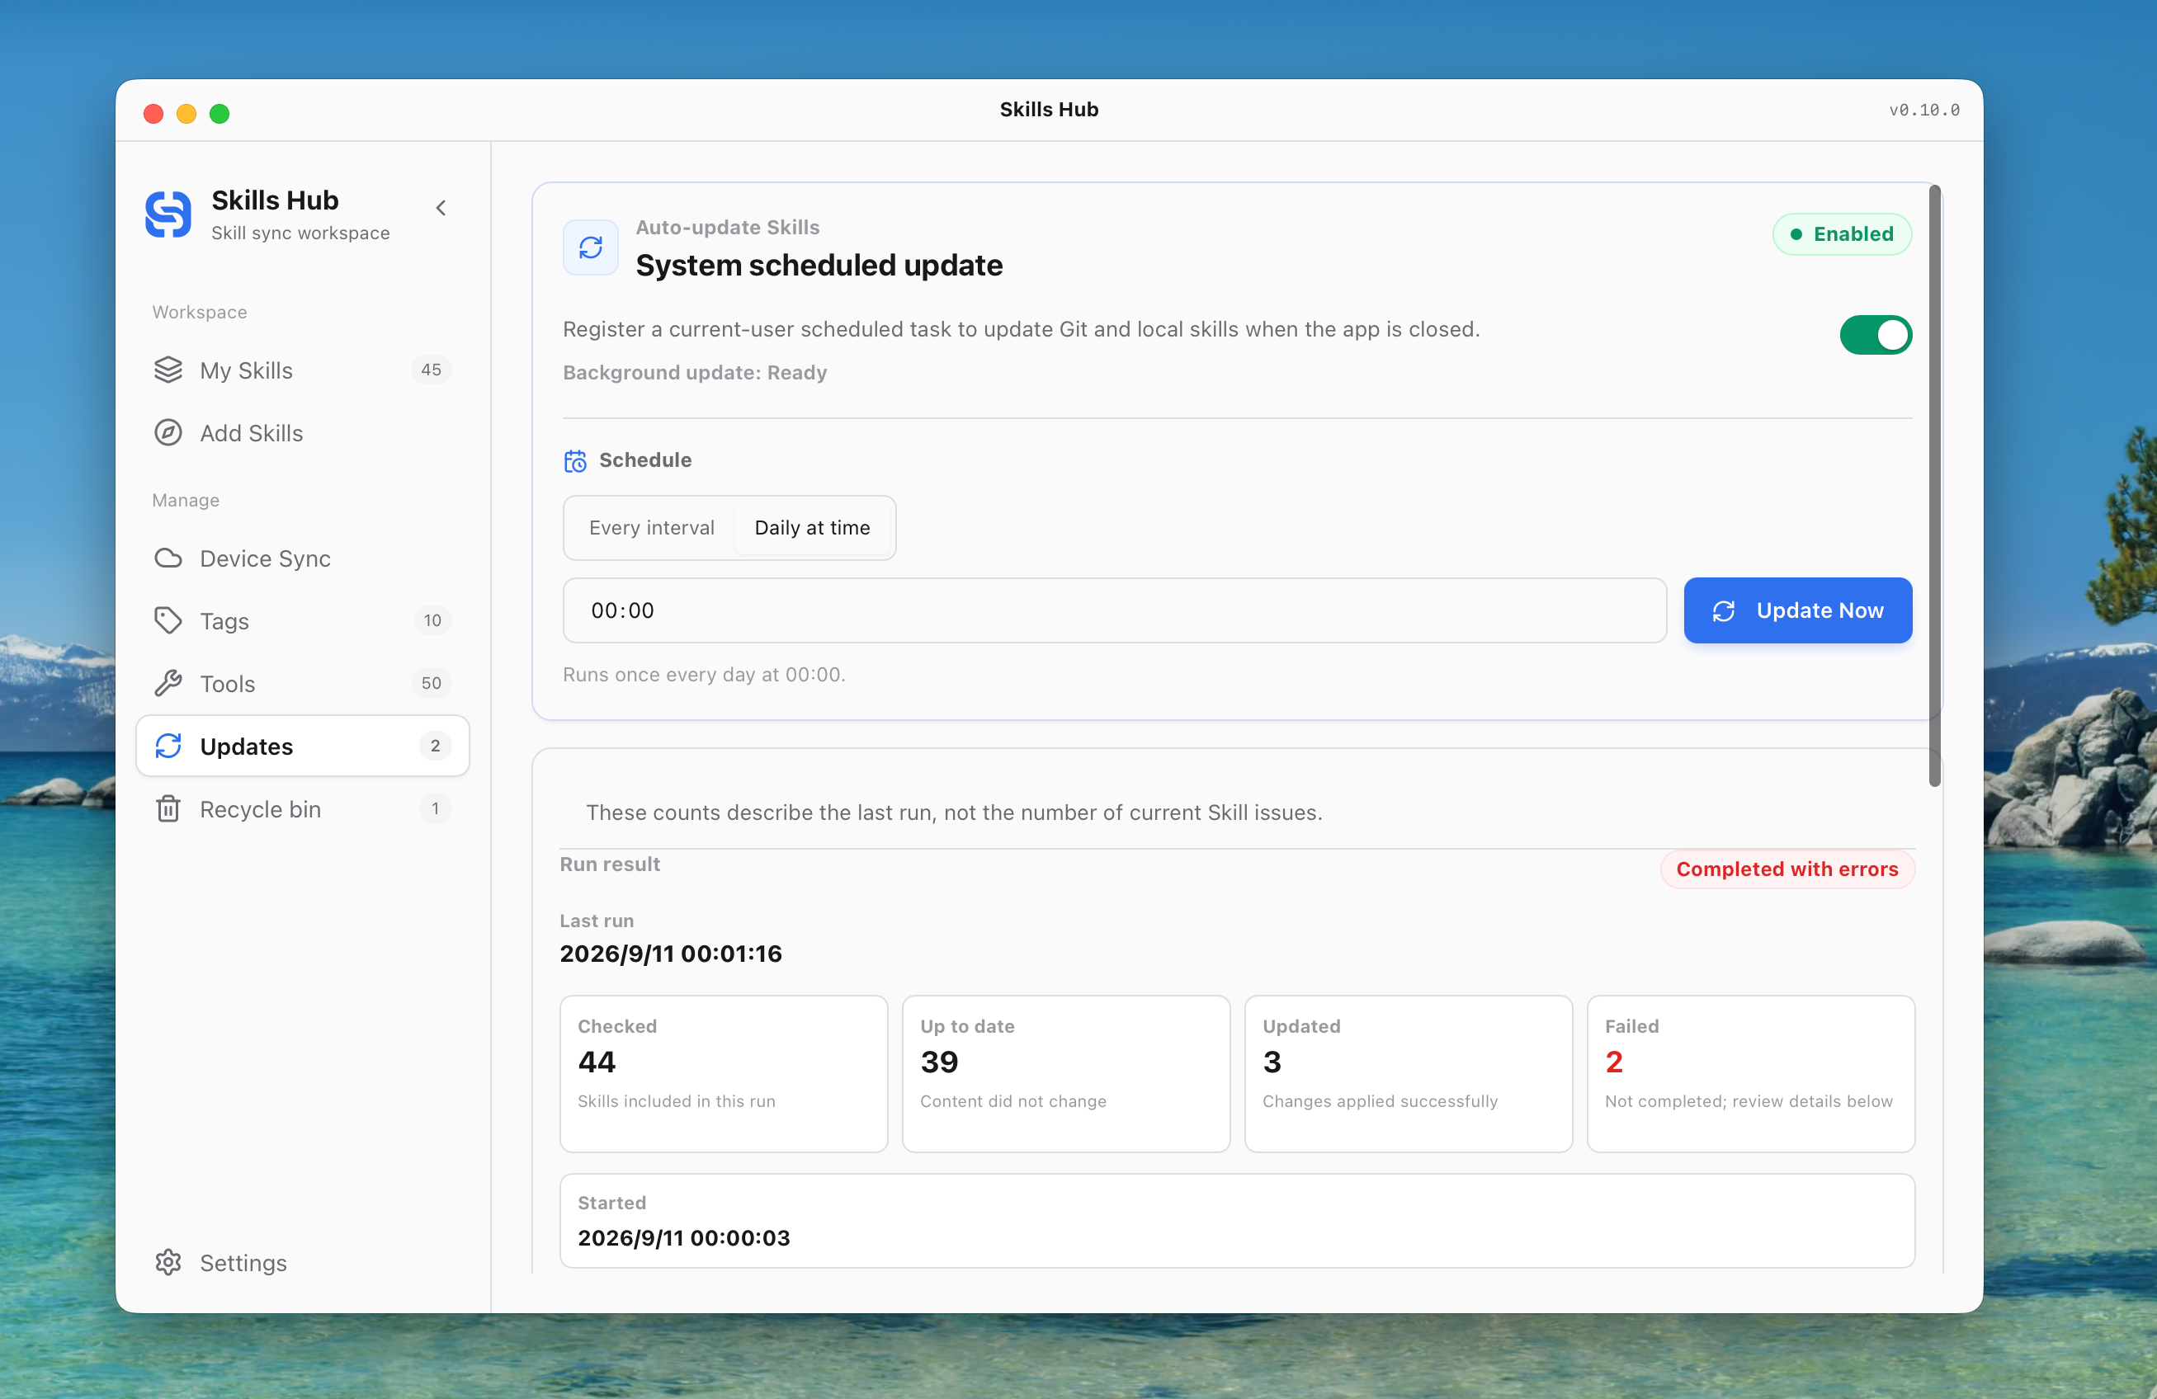
Task: Open the Recycle bin
Action: coord(303,808)
